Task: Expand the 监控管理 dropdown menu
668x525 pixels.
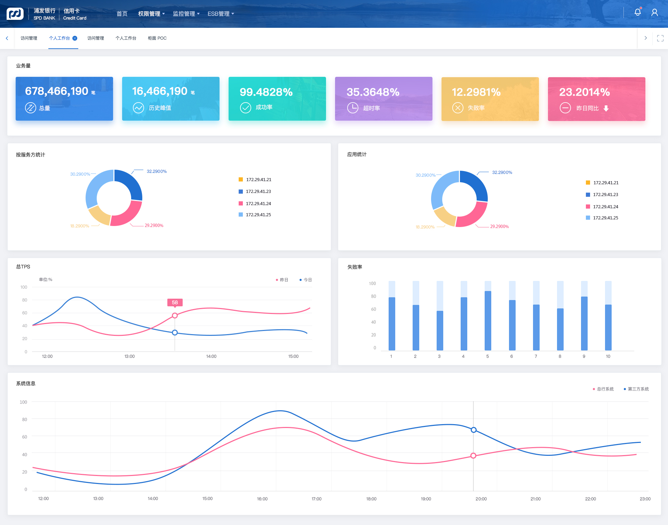Action: click(x=186, y=14)
